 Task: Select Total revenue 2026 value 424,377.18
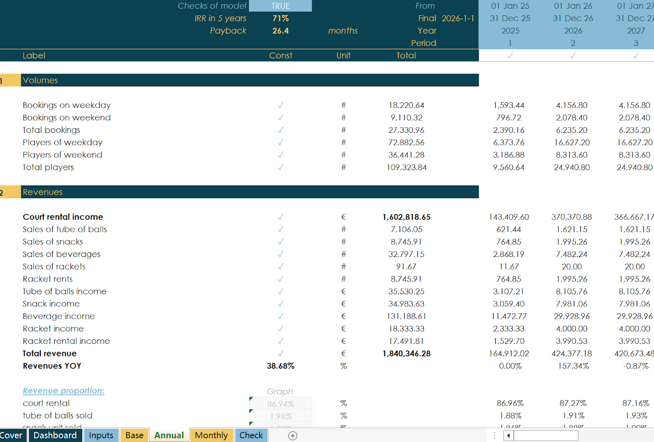(573, 354)
